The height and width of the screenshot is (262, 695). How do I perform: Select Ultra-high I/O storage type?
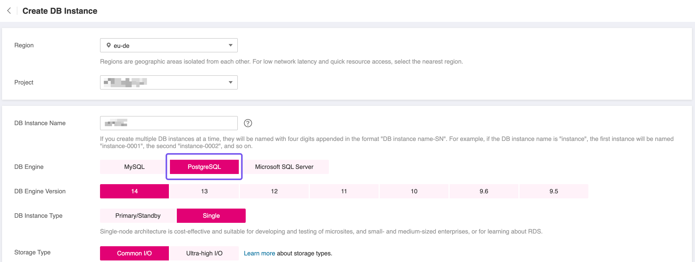(204, 253)
